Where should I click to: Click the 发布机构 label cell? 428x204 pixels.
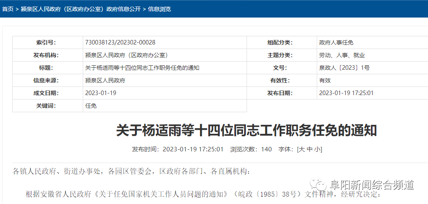(48, 55)
